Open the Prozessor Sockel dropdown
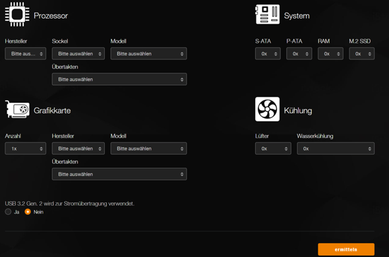 [x=78, y=53]
